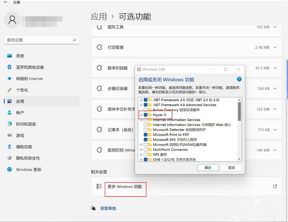
Task: Click the gear icon beside 面部识别
Action: pos(99,150)
